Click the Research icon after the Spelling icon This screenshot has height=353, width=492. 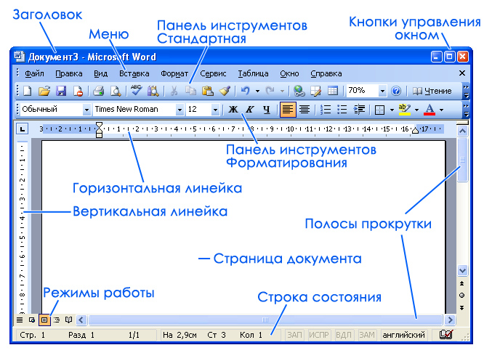click(153, 92)
